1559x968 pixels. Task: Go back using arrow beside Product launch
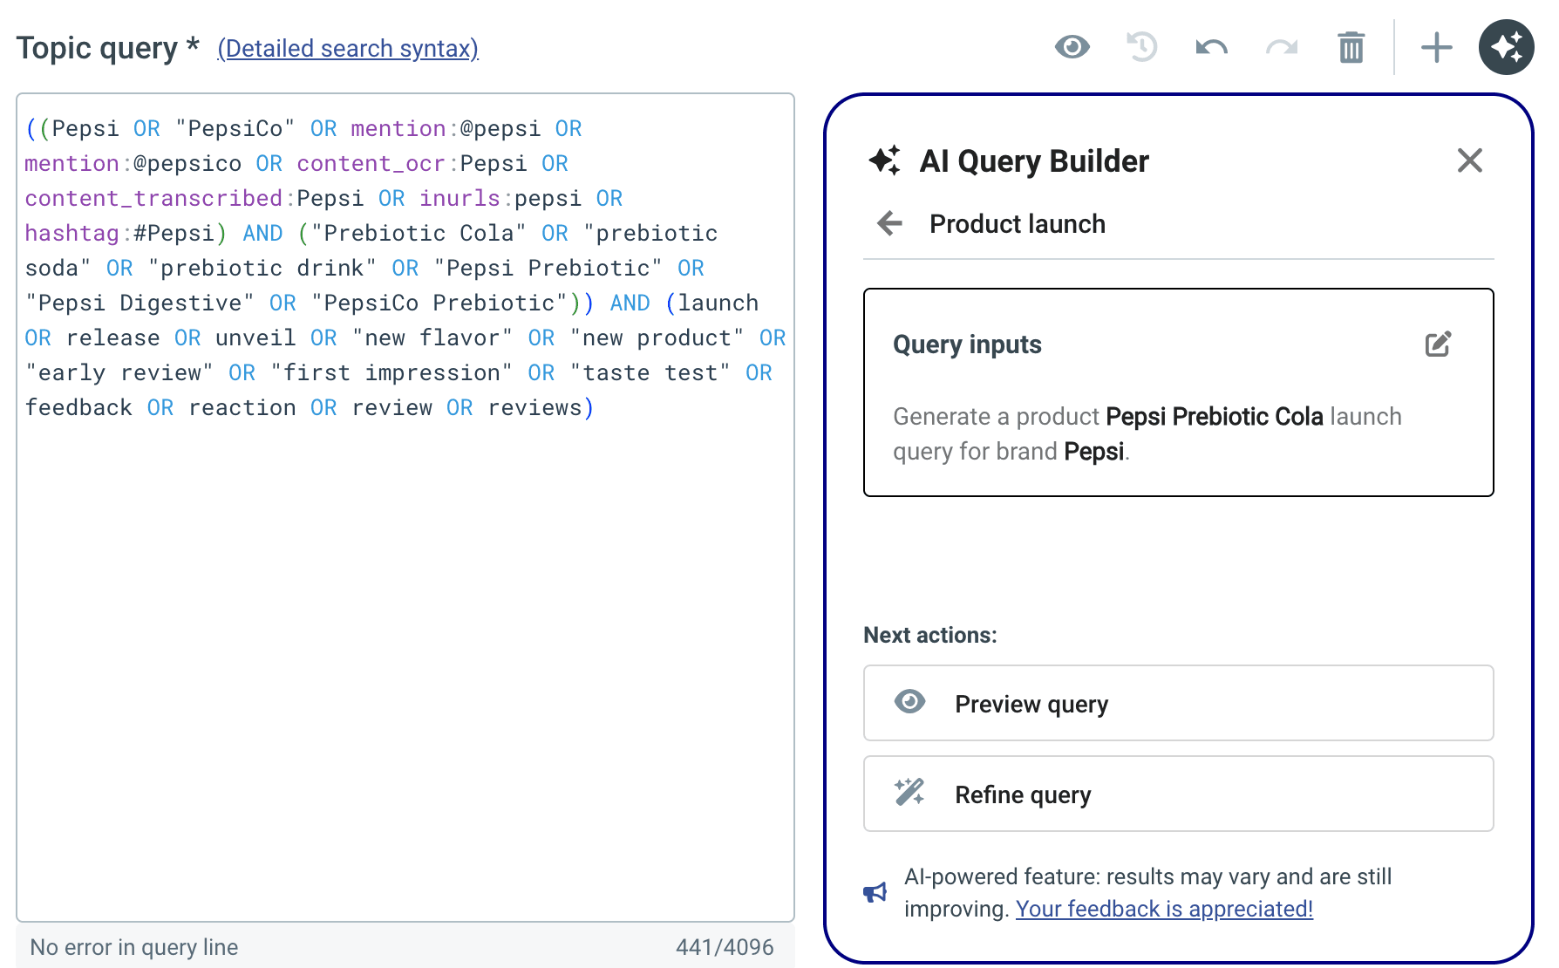(x=889, y=224)
